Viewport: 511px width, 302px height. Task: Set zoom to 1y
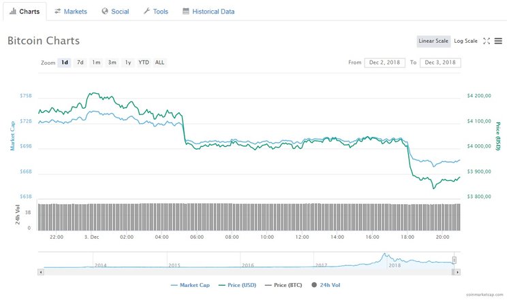tap(128, 63)
